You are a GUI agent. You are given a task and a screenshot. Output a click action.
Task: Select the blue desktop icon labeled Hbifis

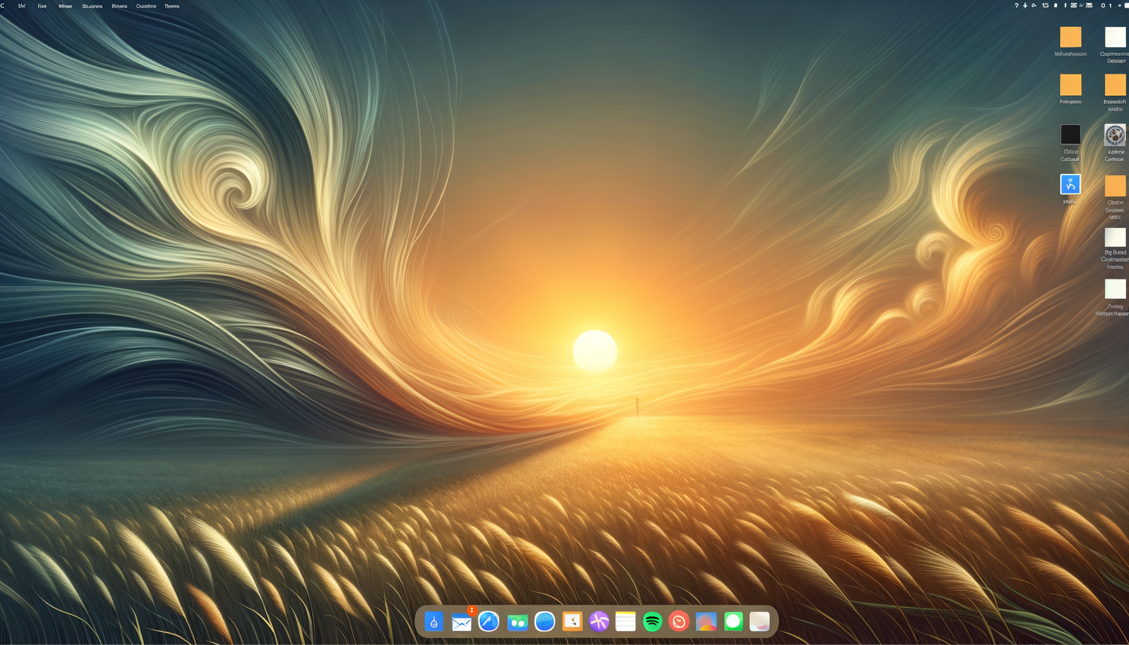point(1070,185)
